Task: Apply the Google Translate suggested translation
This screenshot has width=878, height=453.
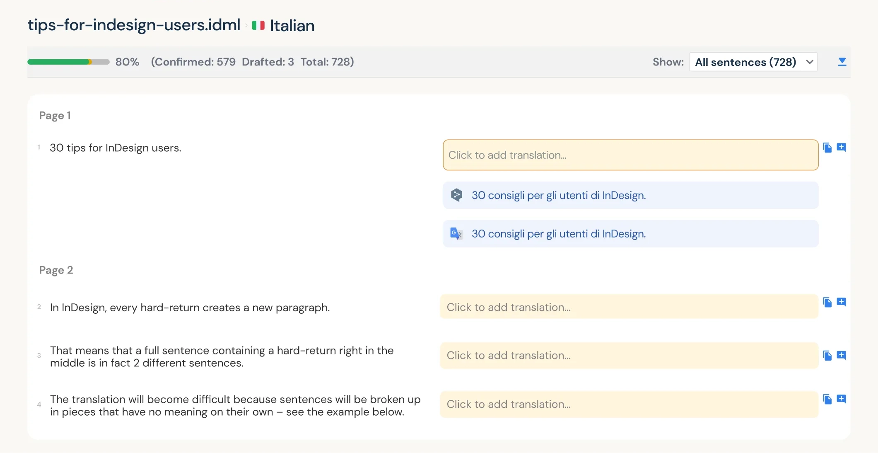Action: 630,234
